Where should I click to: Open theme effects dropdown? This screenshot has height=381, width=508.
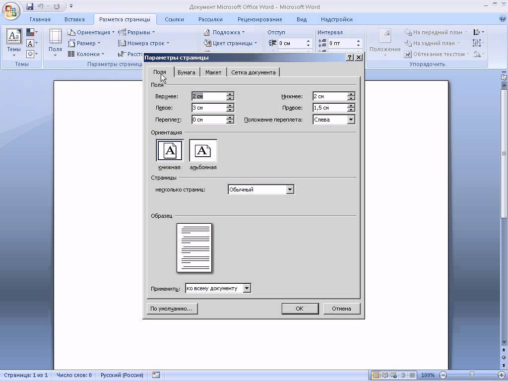(32, 54)
